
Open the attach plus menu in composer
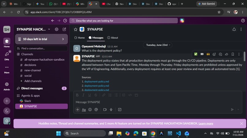pos(78,109)
